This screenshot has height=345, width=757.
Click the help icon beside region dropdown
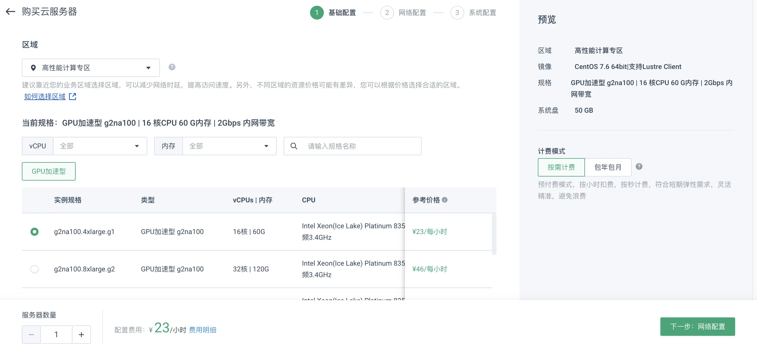pyautogui.click(x=172, y=67)
